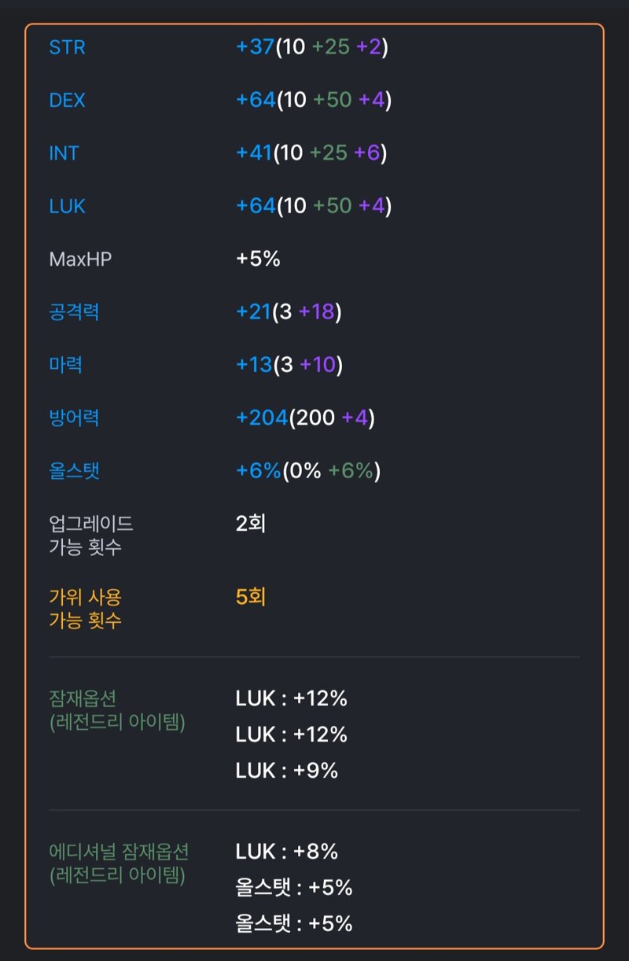Click the LUK : +9% potential line
Screen dimensions: 629x961
tap(287, 771)
